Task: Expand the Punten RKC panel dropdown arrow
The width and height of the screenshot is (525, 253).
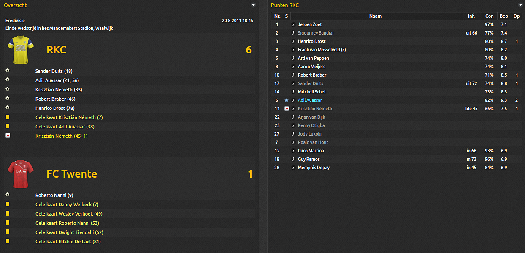Action: [x=521, y=5]
